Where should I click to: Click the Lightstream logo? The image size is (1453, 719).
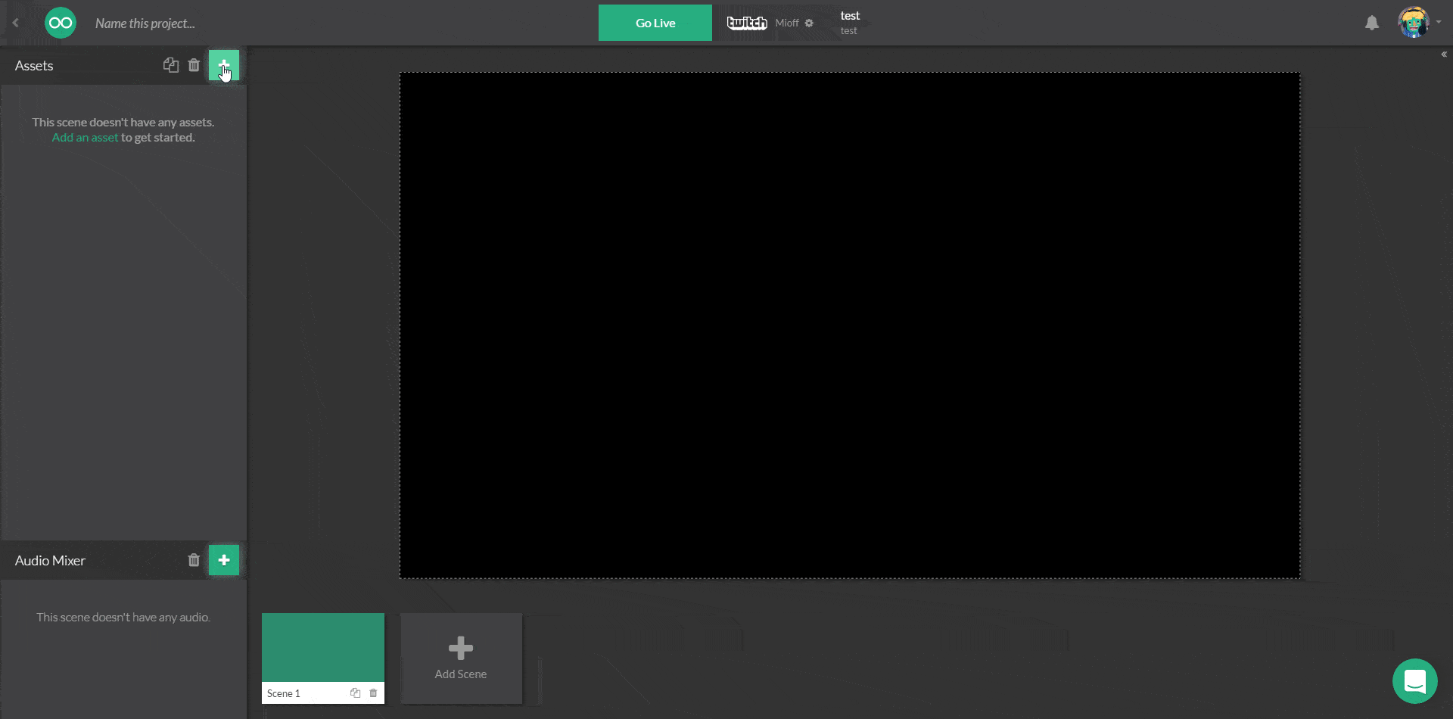pyautogui.click(x=61, y=22)
